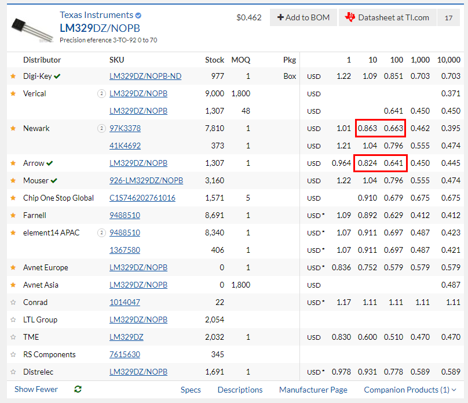Open Chip One Stop SKU C1S746202761016
Image resolution: width=468 pixels, height=403 pixels.
[x=142, y=198]
